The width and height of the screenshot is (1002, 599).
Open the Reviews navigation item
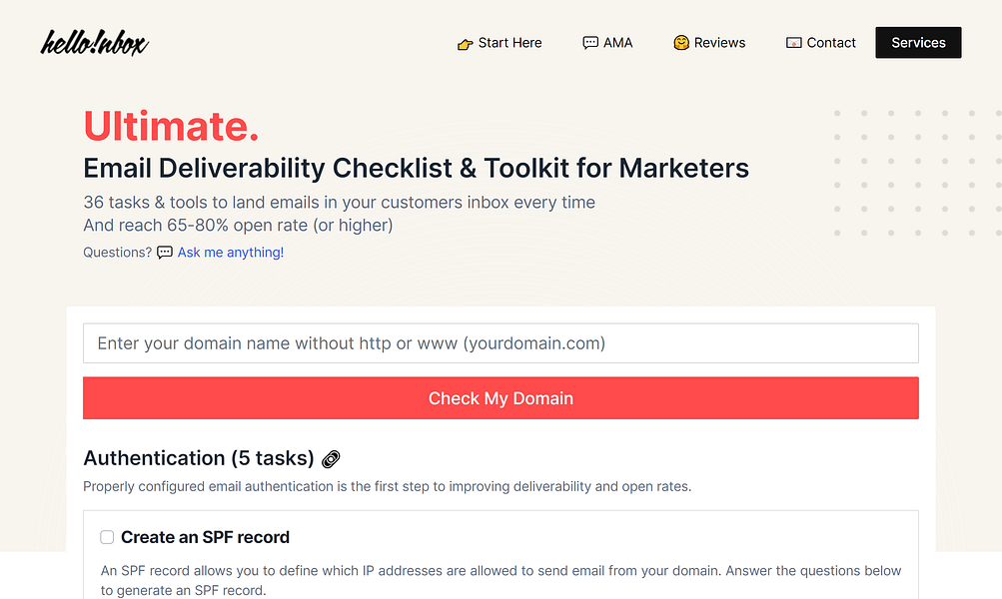click(x=719, y=43)
